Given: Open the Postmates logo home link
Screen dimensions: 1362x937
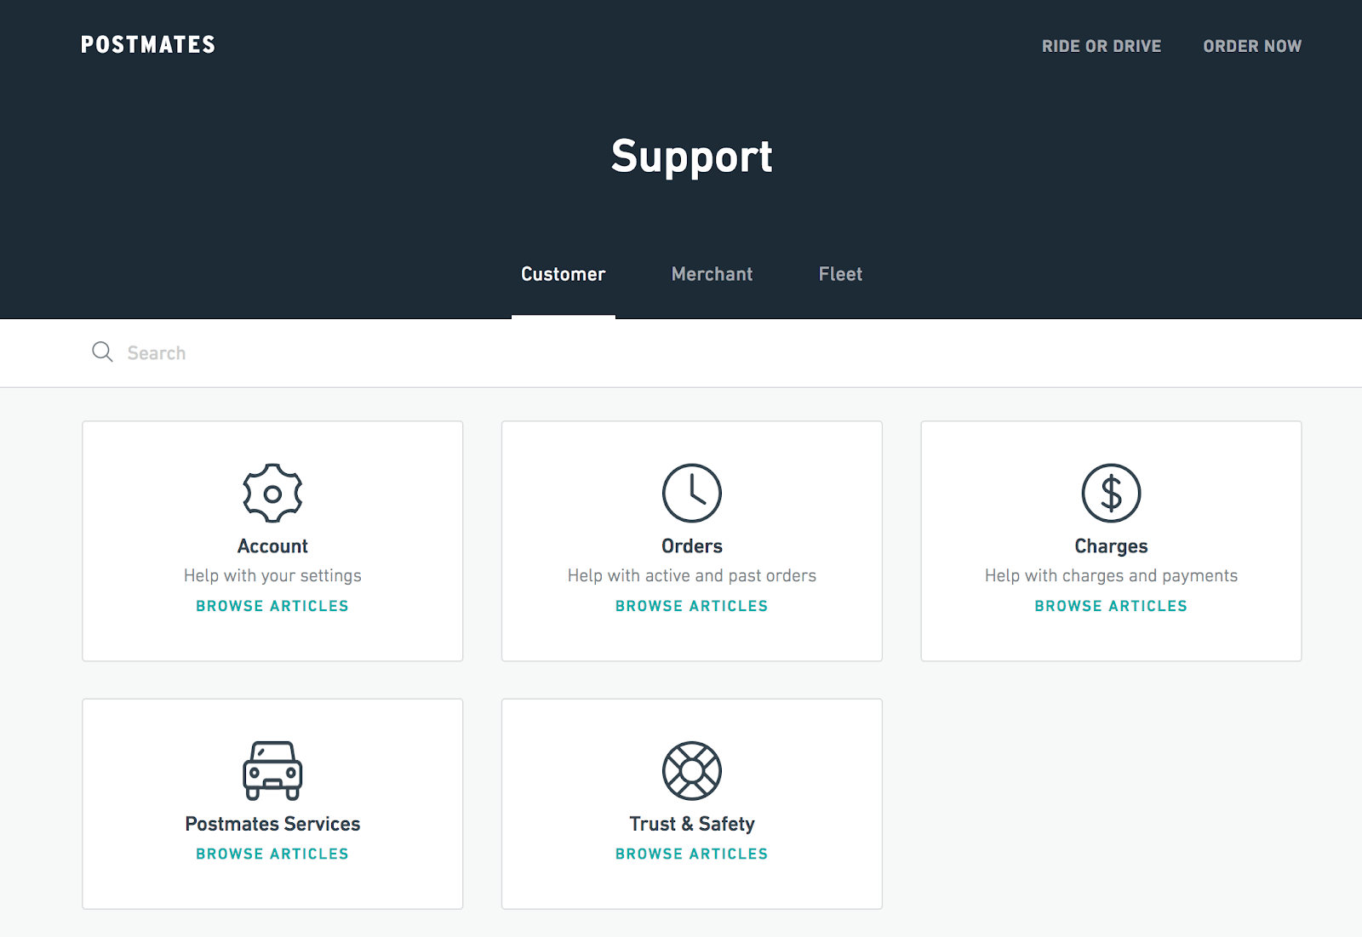Looking at the screenshot, I should (148, 45).
